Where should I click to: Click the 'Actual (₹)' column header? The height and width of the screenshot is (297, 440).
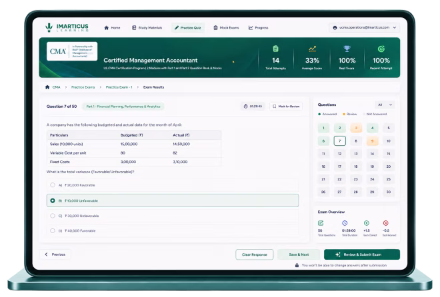click(x=181, y=135)
